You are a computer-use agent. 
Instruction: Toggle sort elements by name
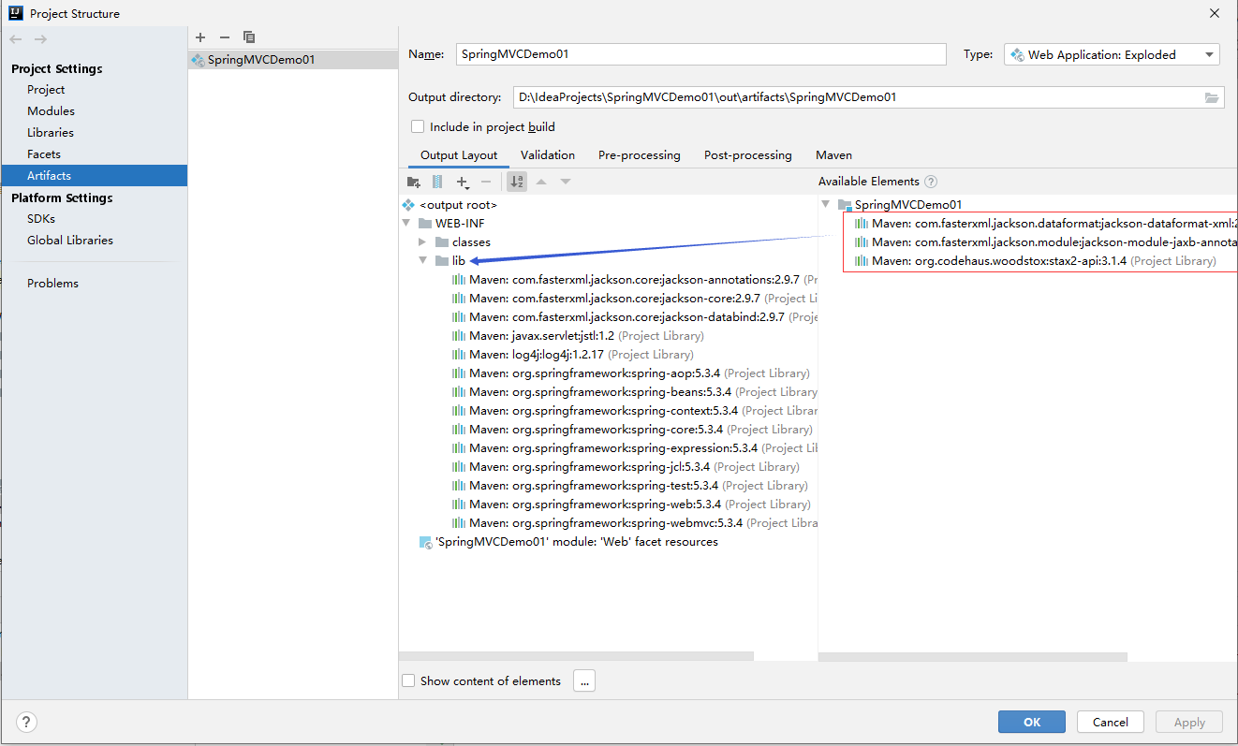(x=517, y=182)
